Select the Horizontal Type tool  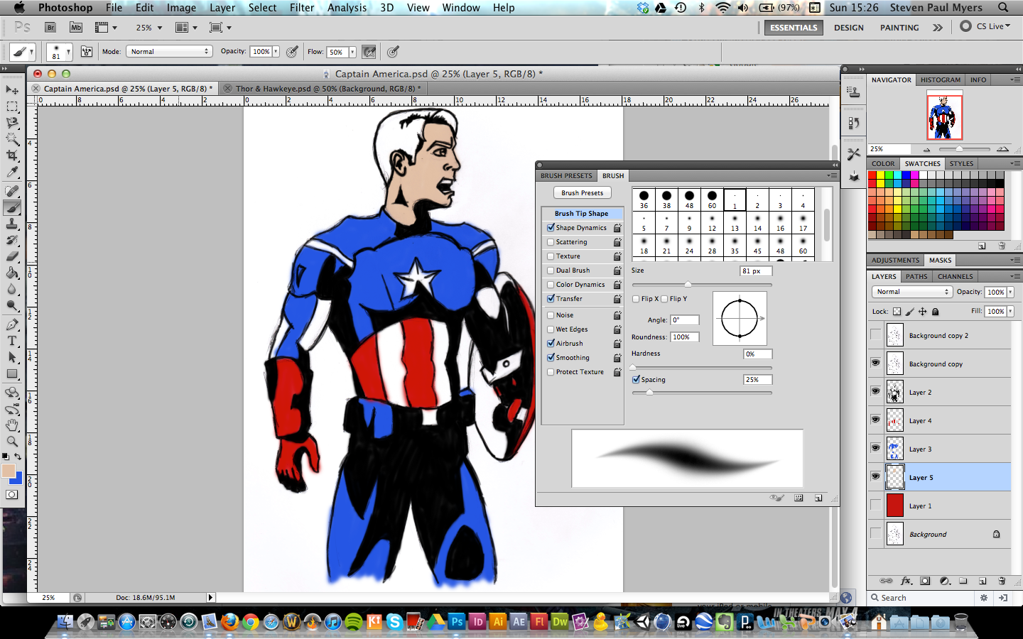pyautogui.click(x=12, y=341)
